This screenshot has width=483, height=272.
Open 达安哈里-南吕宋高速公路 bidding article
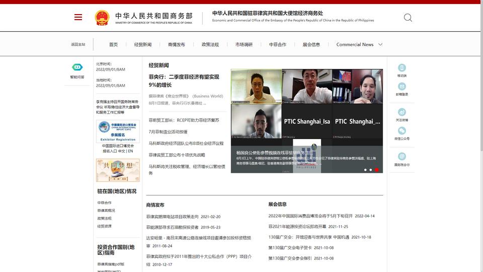pyautogui.click(x=199, y=242)
